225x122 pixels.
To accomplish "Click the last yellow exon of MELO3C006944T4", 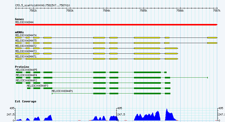I will [212, 38].
